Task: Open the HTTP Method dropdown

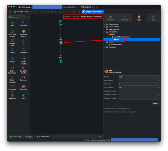Action: (x=139, y=88)
